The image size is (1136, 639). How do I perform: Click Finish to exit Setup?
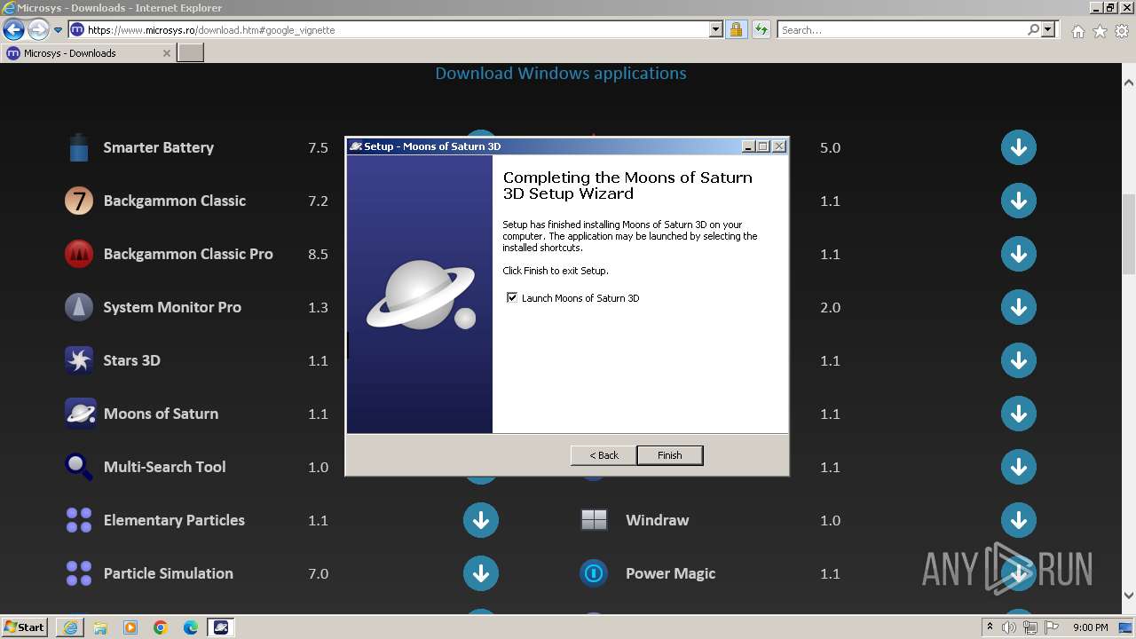tap(670, 455)
